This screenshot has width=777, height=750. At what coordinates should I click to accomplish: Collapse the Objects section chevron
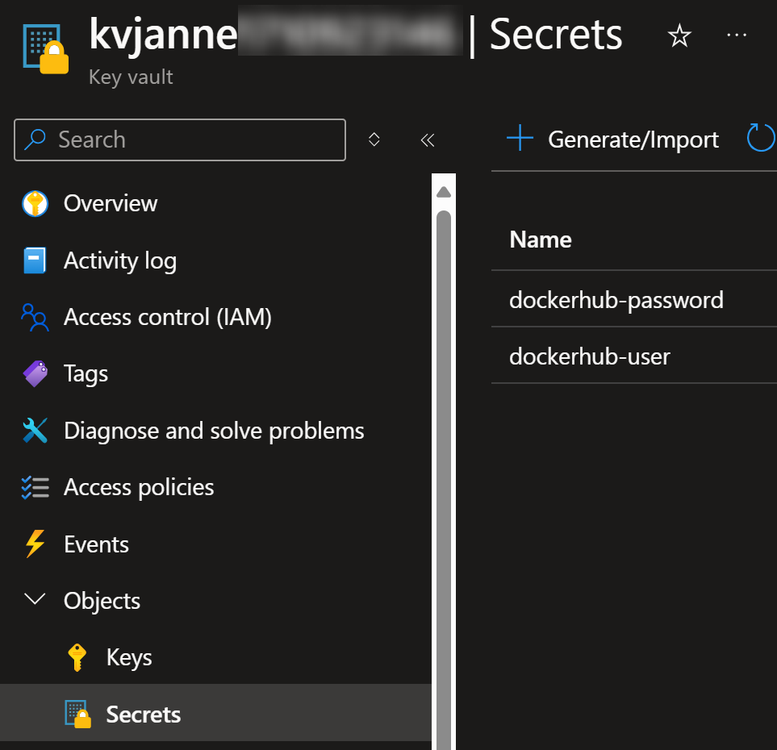pyautogui.click(x=35, y=599)
